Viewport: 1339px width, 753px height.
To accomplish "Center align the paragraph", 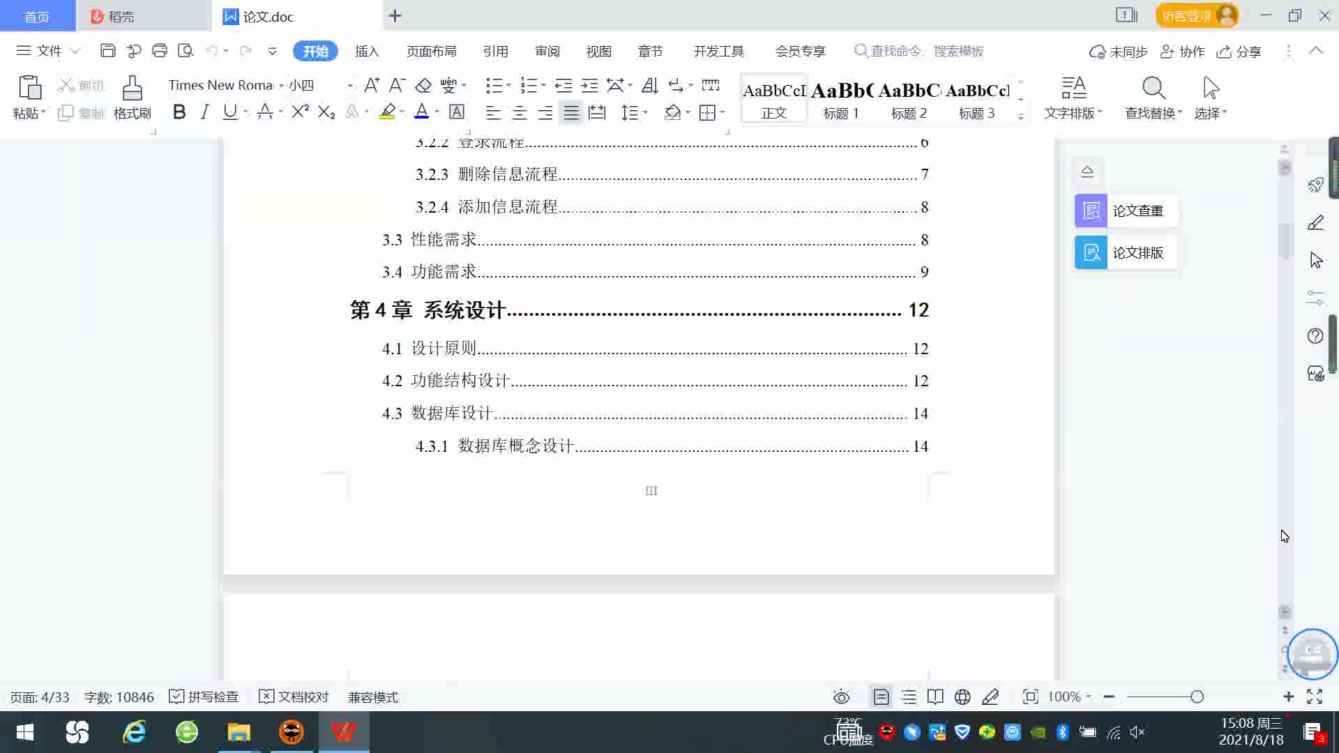I will tap(520, 112).
